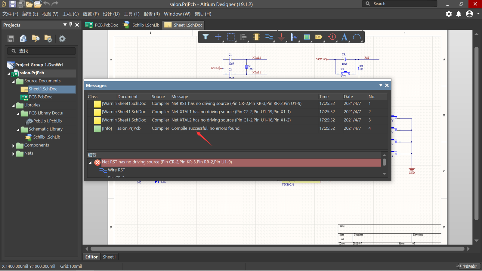Screen dimensions: 482x271
Task: Click the open project folder icon in Projects
Action: pyautogui.click(x=36, y=38)
